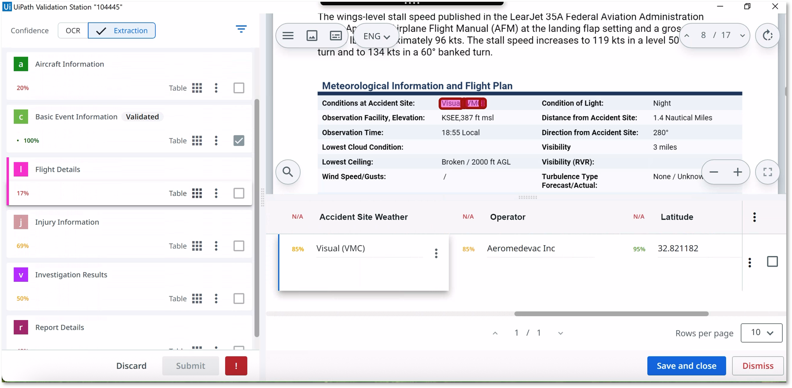
Task: Check the Aircraft Information checkbox
Action: (x=239, y=88)
